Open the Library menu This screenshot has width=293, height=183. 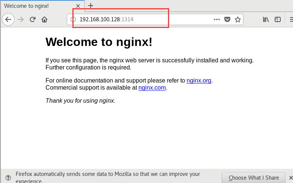[266, 19]
